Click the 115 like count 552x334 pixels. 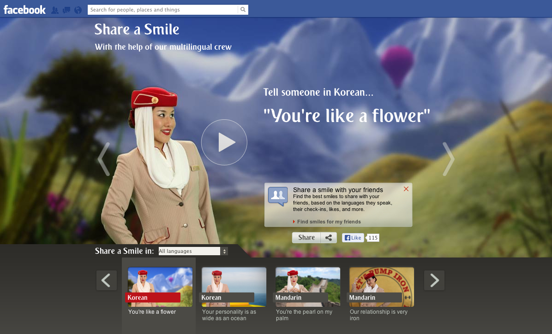[x=373, y=238]
